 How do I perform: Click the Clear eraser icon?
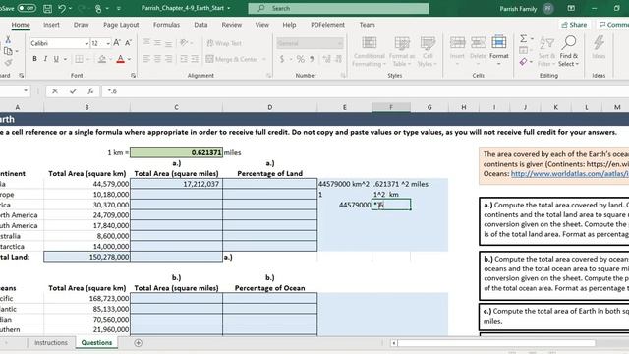[524, 62]
